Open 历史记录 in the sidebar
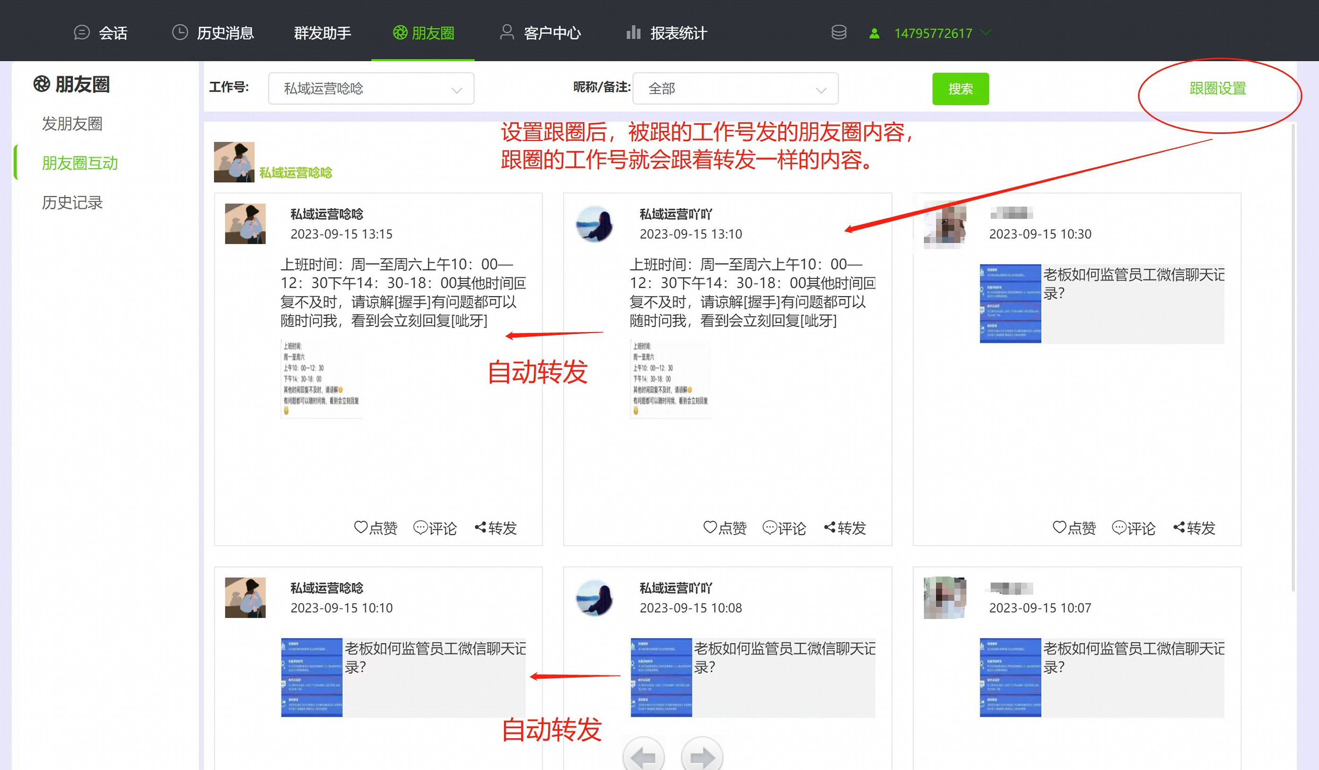This screenshot has width=1319, height=770. 72,203
